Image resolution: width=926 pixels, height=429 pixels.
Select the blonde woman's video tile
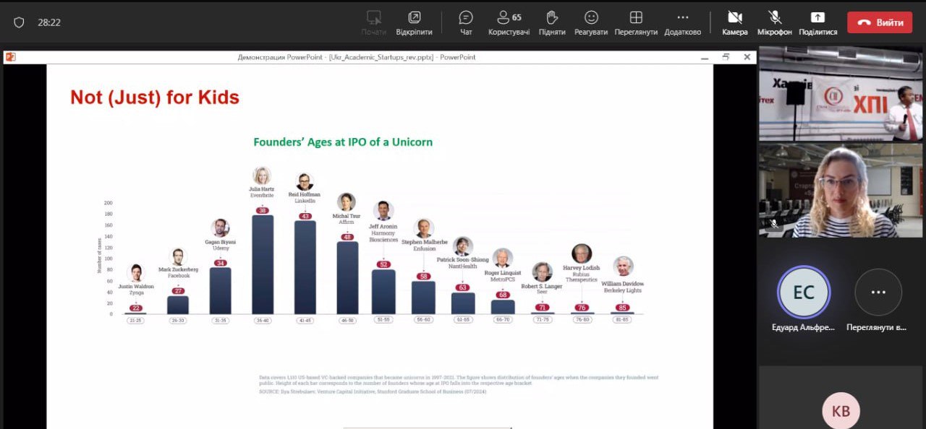[840, 190]
